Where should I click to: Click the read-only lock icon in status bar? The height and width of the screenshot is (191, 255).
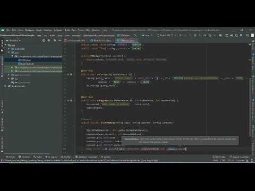[248, 160]
